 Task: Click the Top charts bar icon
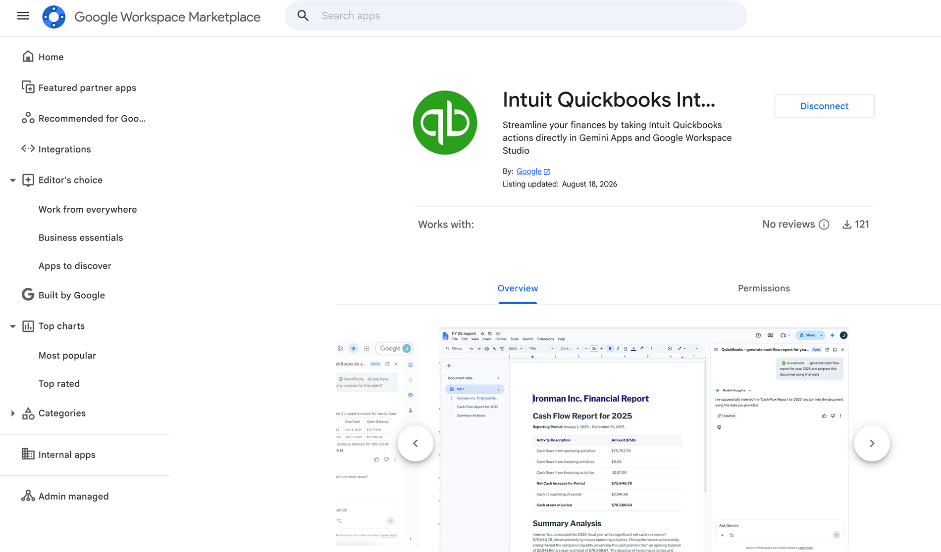pos(28,326)
